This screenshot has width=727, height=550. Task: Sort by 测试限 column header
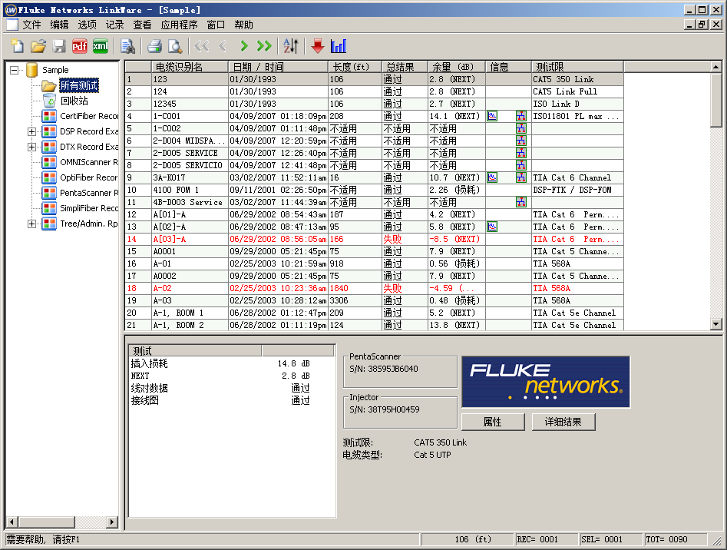pos(577,68)
